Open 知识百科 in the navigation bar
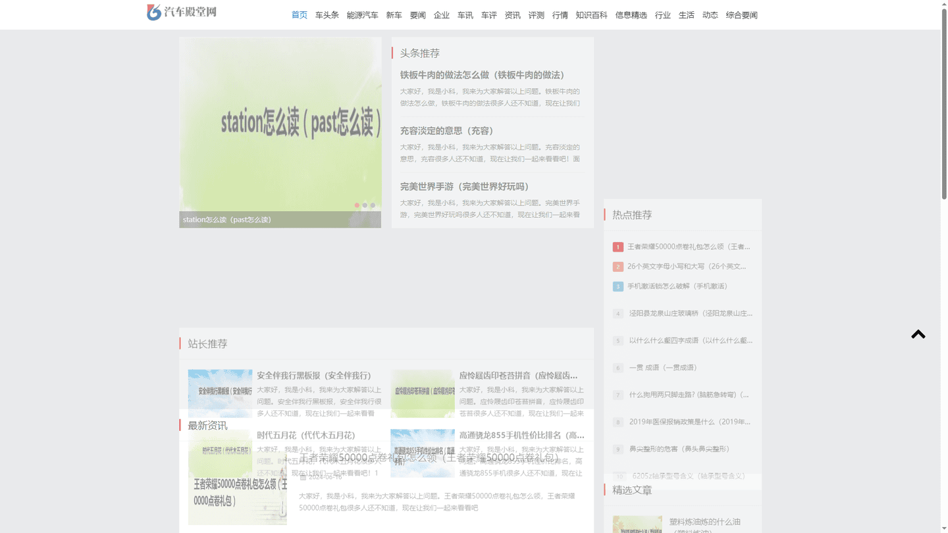Image resolution: width=948 pixels, height=533 pixels. click(592, 15)
